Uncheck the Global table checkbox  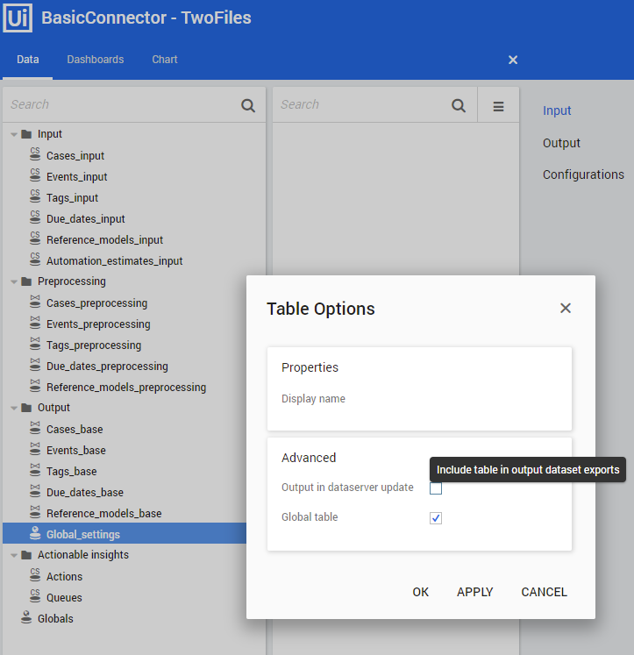tap(436, 518)
